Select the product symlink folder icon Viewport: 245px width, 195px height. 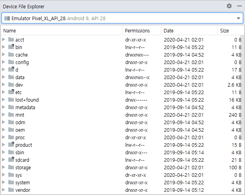(x=11, y=144)
